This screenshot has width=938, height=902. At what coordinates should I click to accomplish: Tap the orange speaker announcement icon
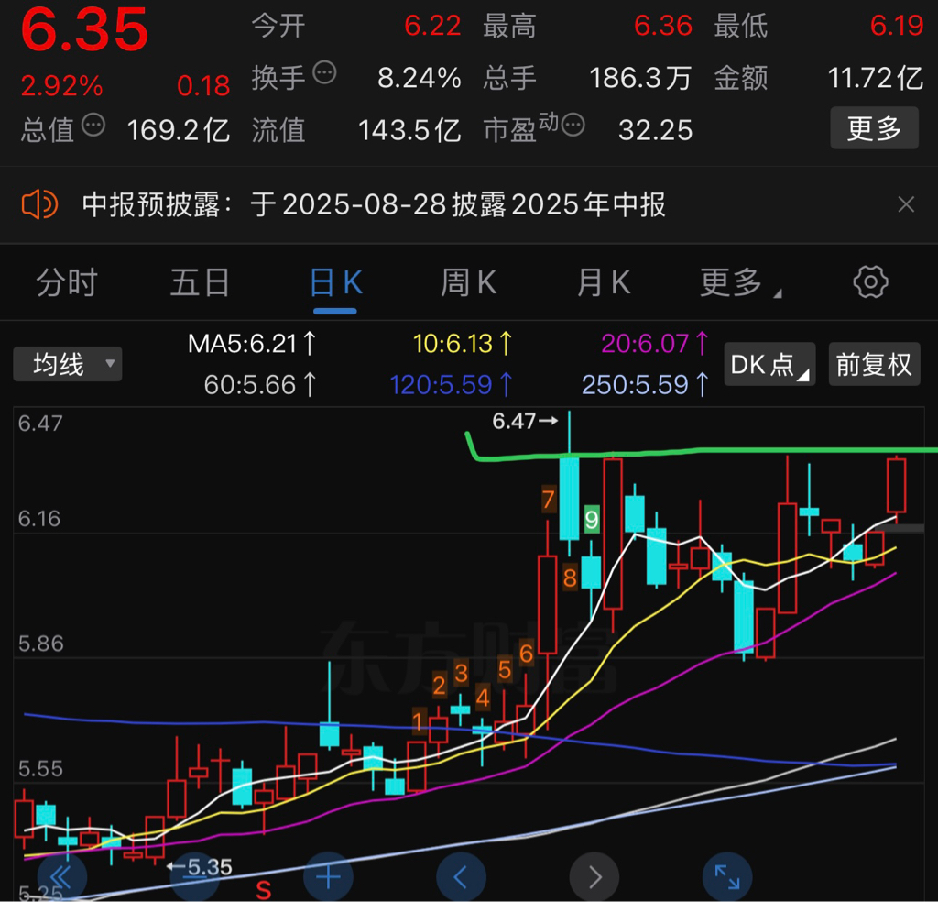39,204
